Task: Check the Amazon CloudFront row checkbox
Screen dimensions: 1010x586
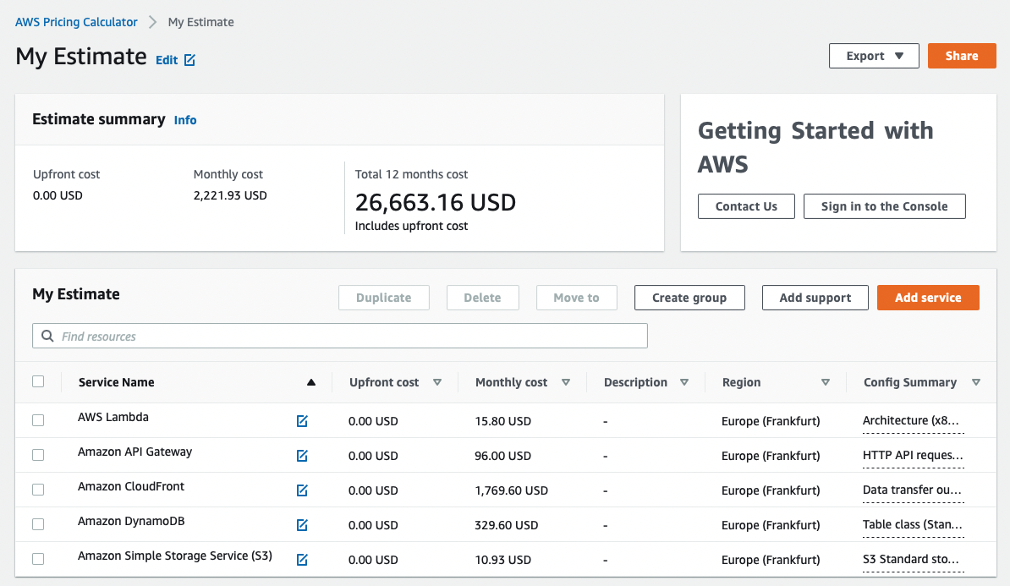Action: pyautogui.click(x=39, y=490)
